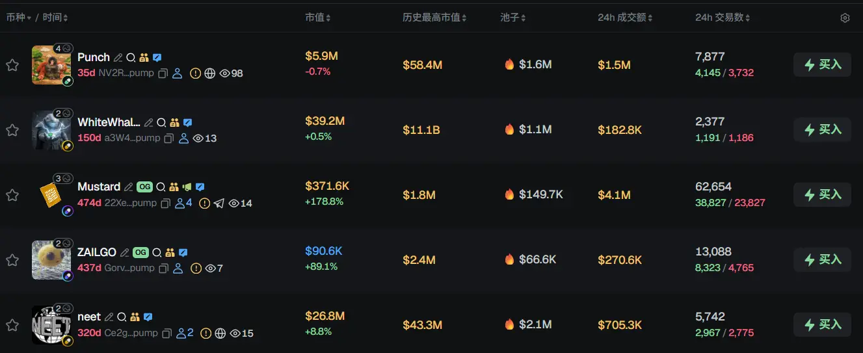Sort the list by 24h 成交额
Screen dimensions: 863x353
(x=625, y=18)
